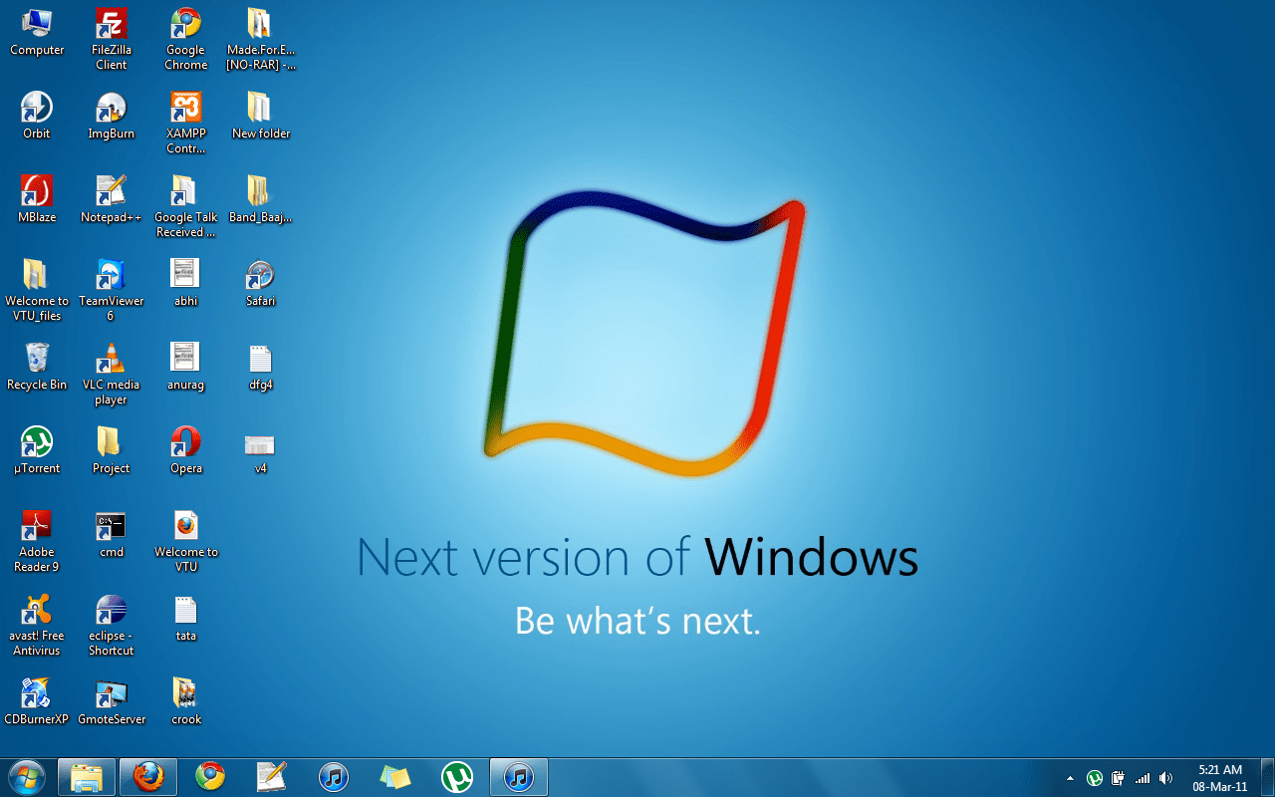
Task: Select the New folder icon
Action: [260, 116]
